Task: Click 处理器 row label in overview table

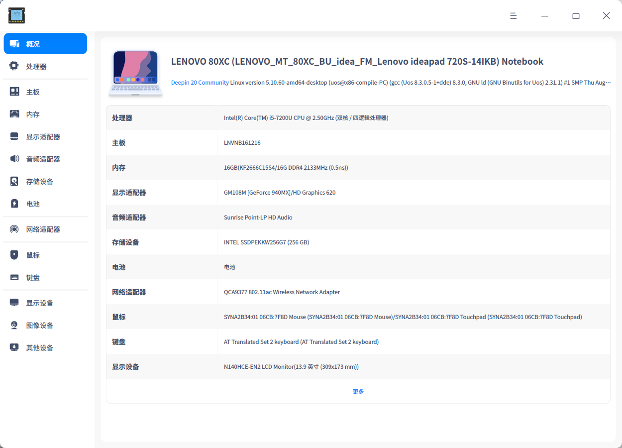Action: 122,117
